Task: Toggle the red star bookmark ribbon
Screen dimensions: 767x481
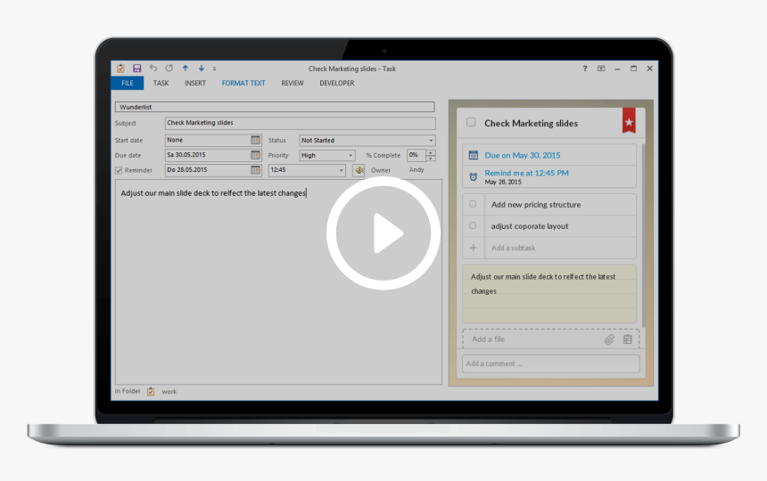Action: click(x=629, y=121)
